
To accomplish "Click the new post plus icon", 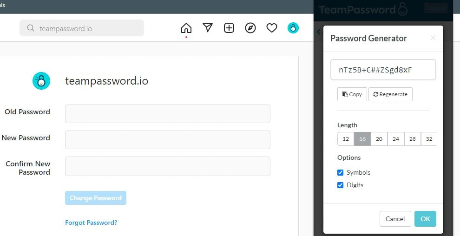I will click(229, 28).
